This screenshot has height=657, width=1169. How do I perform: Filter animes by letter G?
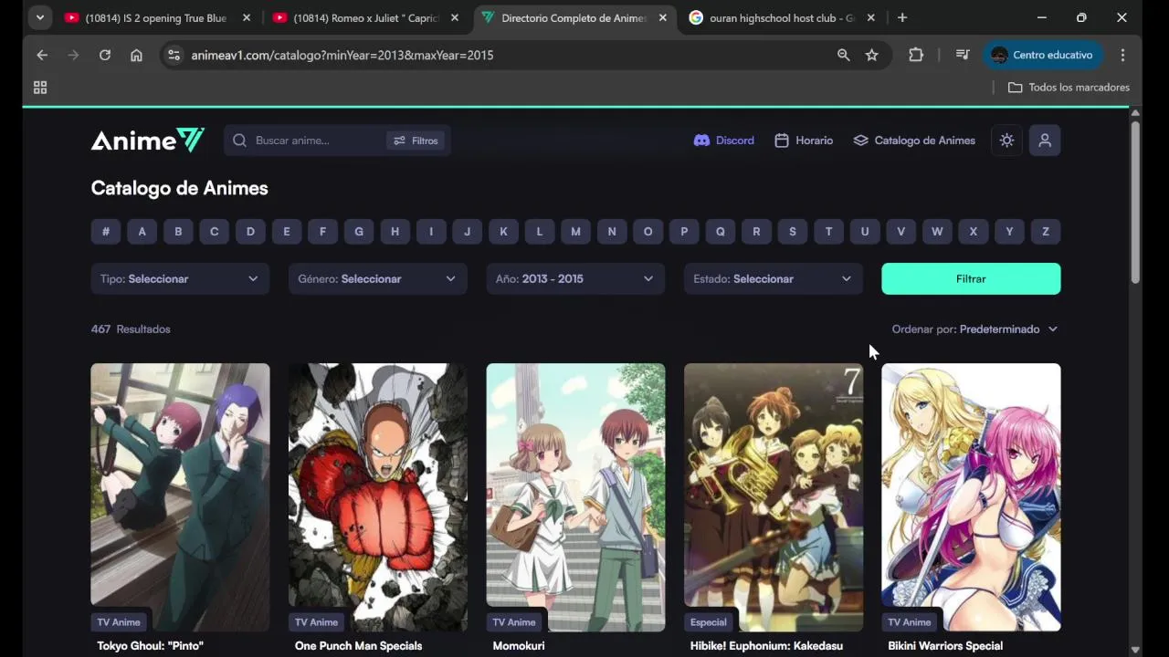tap(359, 232)
